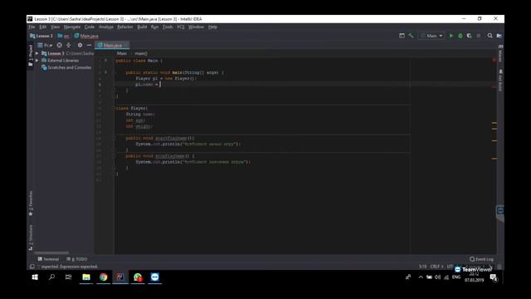
Task: Toggle tool window buttons in bottom-left corner
Action: 32,267
